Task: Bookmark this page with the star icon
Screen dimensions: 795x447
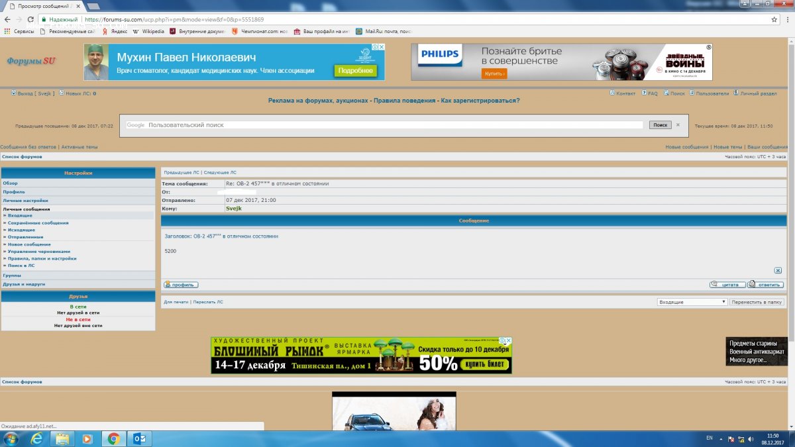Action: tap(774, 20)
